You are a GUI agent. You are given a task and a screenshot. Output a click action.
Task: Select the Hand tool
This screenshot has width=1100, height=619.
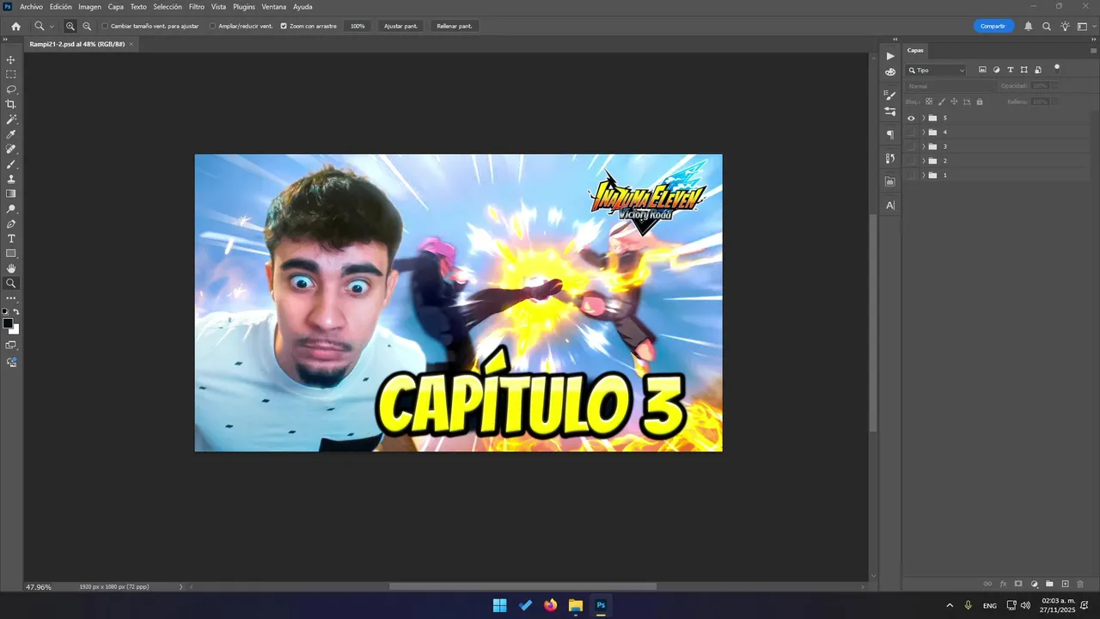pos(11,268)
